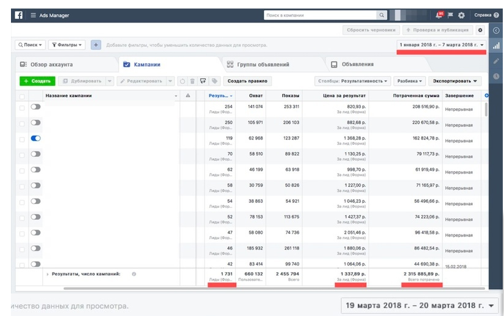The height and width of the screenshot is (316, 504).
Task: Open the history clock icon in sidebar
Action: [x=496, y=76]
